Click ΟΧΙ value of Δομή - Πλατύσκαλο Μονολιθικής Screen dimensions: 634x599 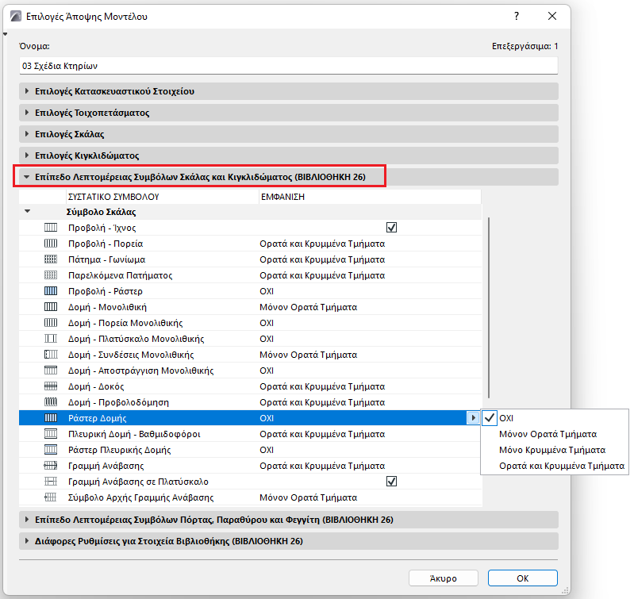coord(267,339)
